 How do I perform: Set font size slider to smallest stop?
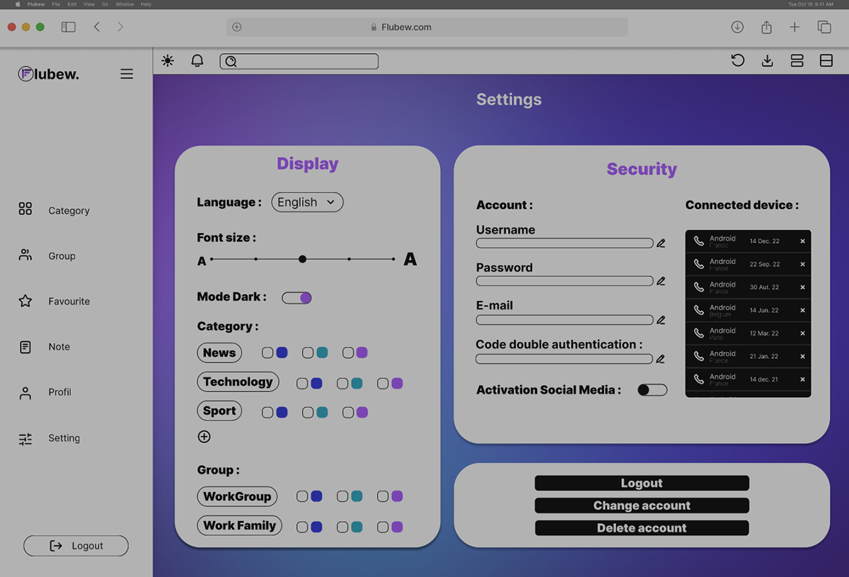pos(212,260)
